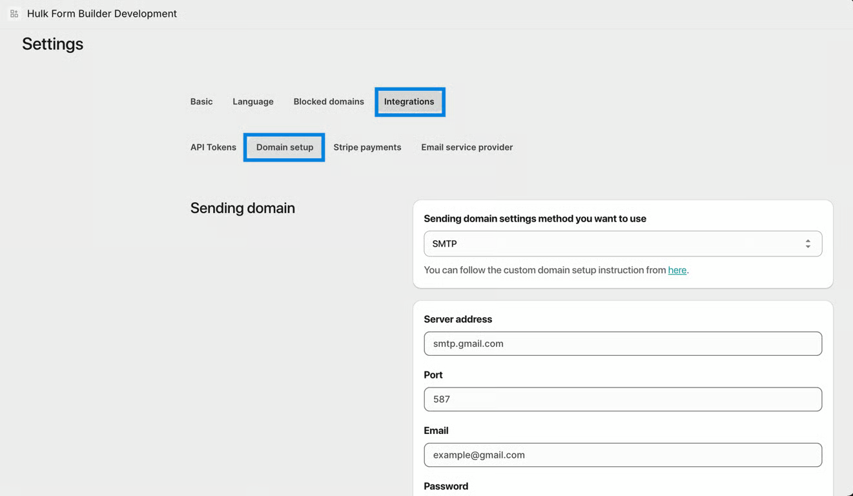Image resolution: width=853 pixels, height=496 pixels.
Task: Follow the 'here' setup instruction link
Action: [677, 270]
